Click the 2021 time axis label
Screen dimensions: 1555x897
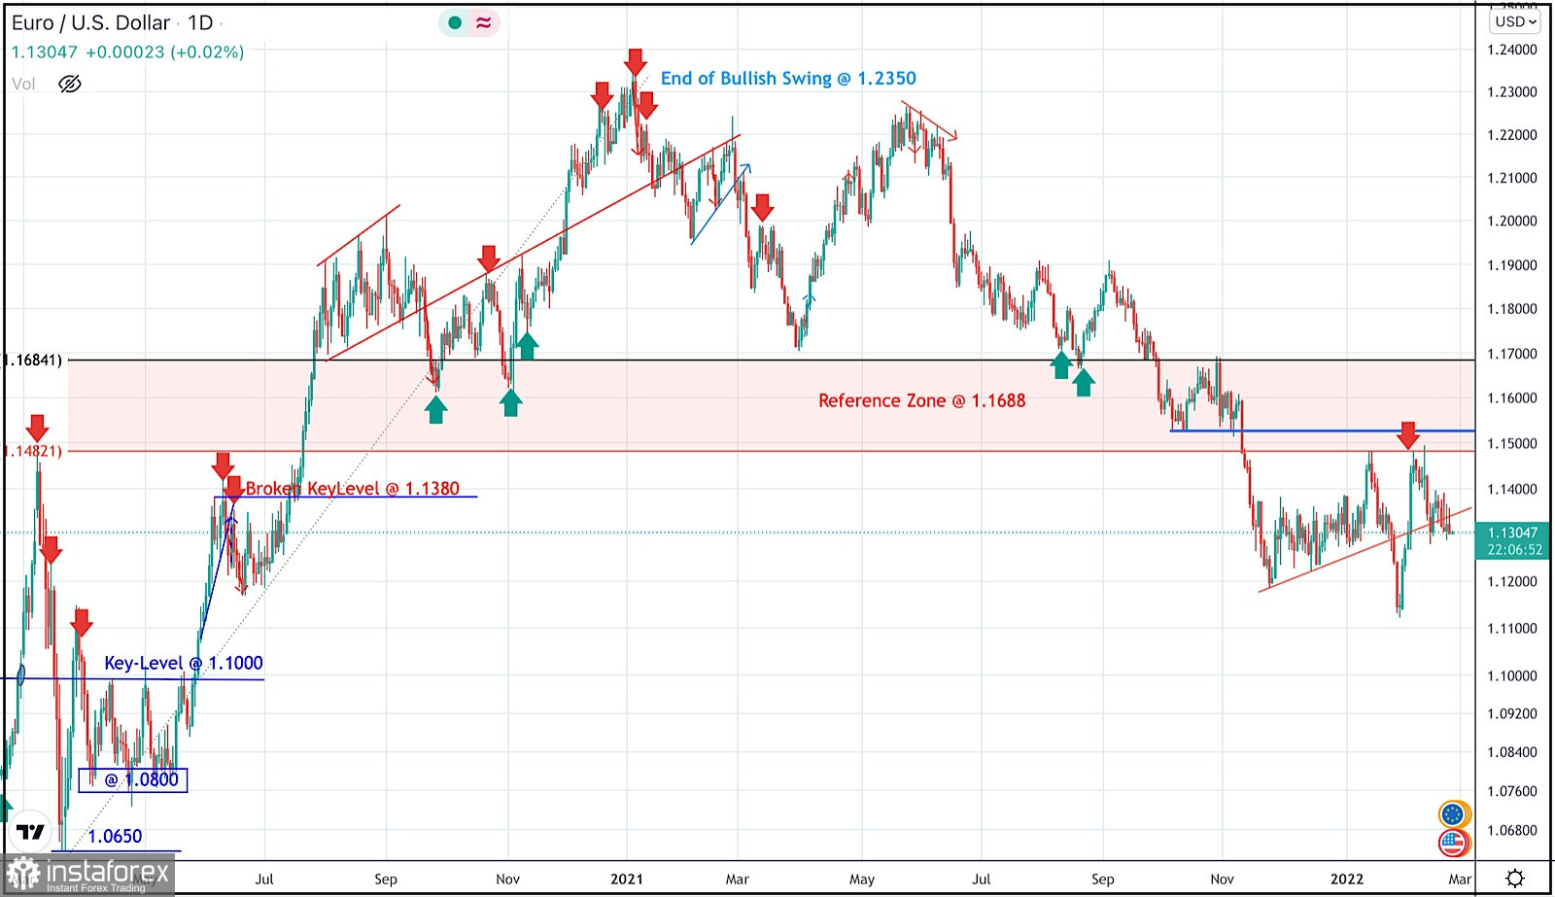[627, 879]
